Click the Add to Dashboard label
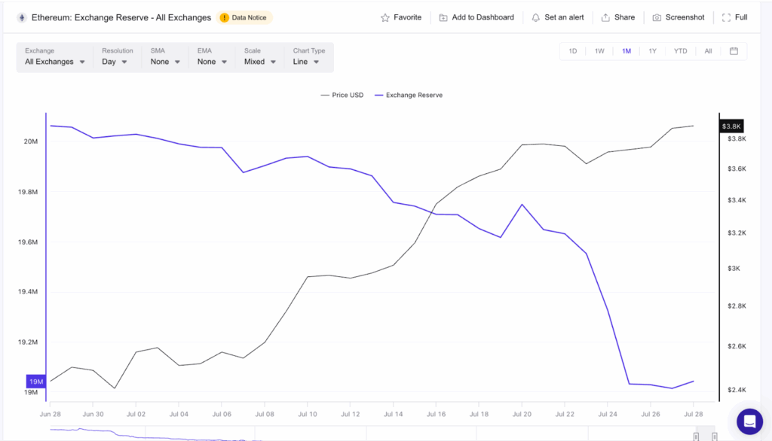 pos(483,17)
